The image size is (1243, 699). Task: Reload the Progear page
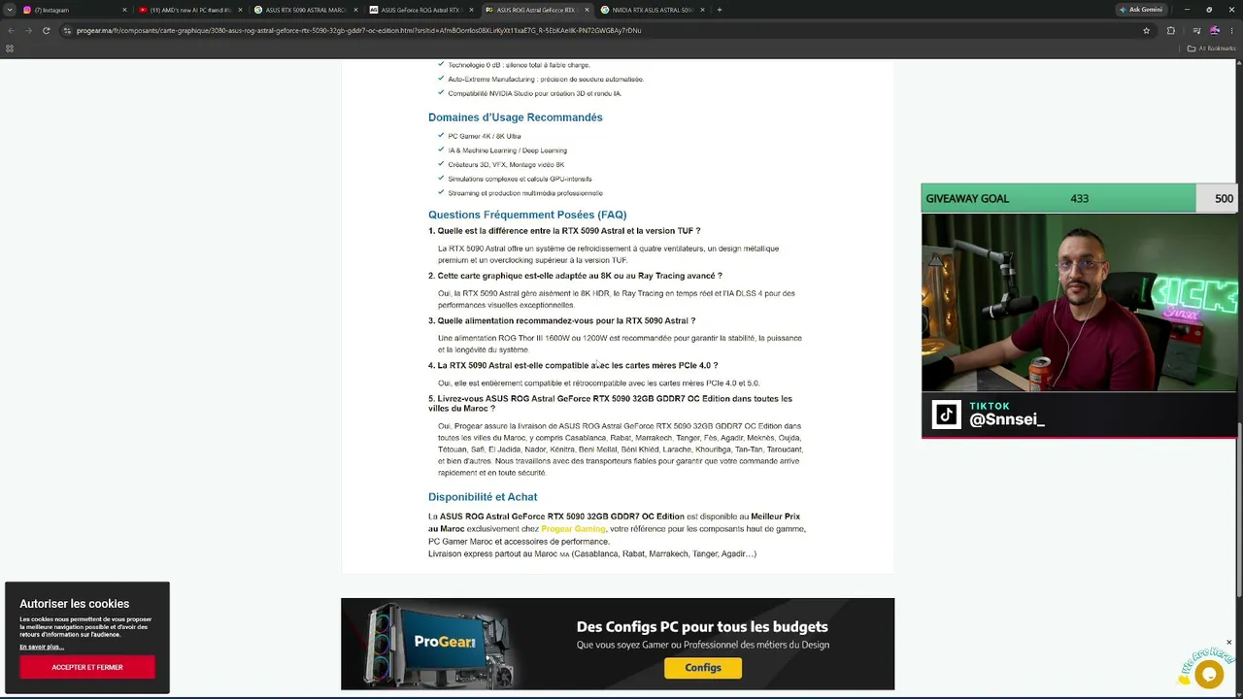46,30
